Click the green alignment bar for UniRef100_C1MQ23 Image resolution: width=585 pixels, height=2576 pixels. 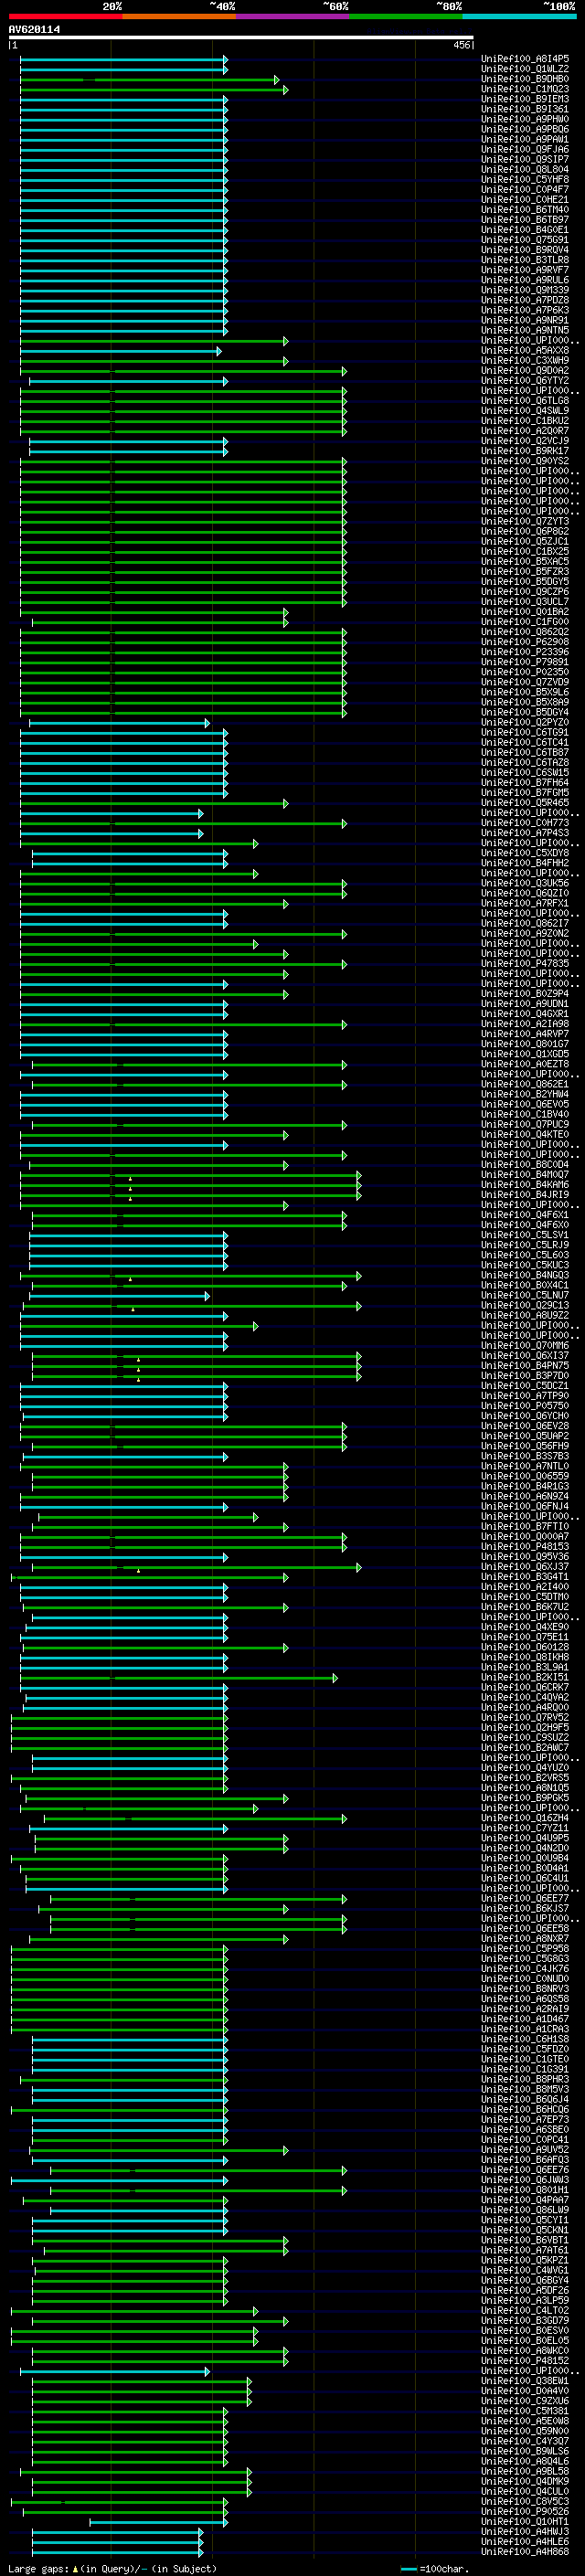[x=154, y=89]
